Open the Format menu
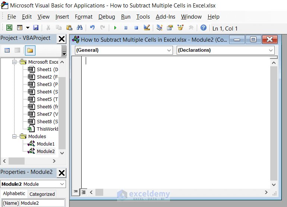Screen dimensions: 287x207 (83, 17)
